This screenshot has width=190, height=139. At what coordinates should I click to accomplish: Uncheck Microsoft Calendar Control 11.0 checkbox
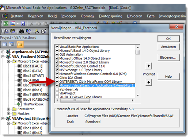pos(57,66)
